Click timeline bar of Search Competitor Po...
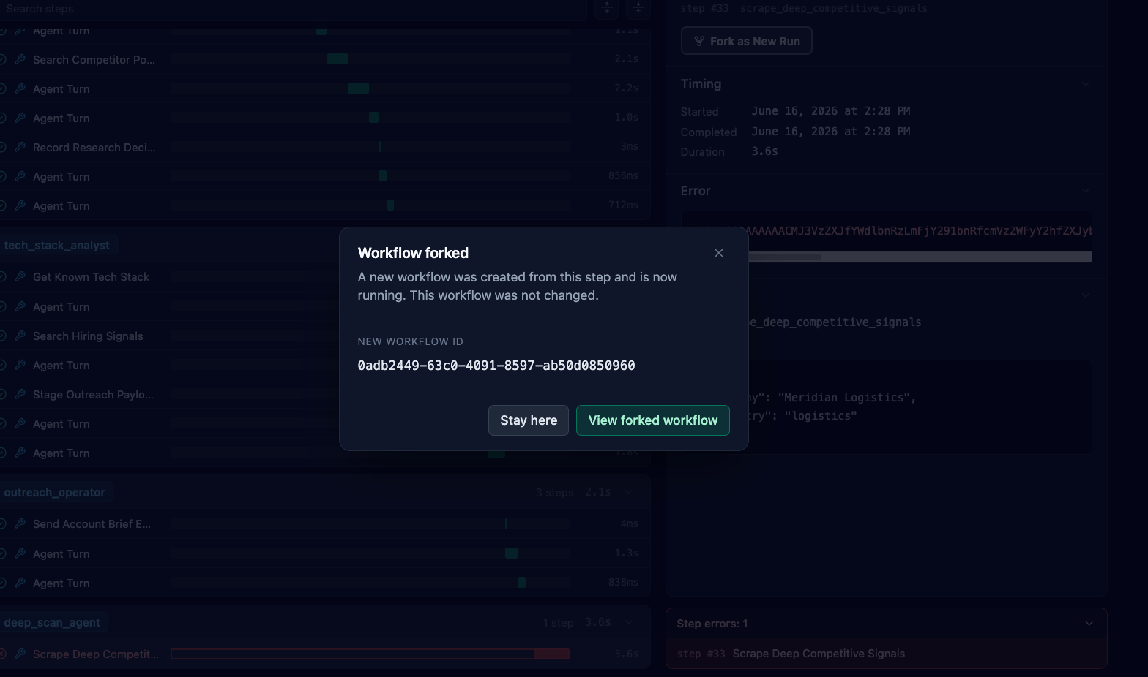The image size is (1148, 677). 338,59
